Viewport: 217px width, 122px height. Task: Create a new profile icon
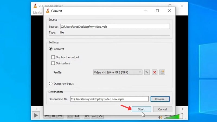162,72
